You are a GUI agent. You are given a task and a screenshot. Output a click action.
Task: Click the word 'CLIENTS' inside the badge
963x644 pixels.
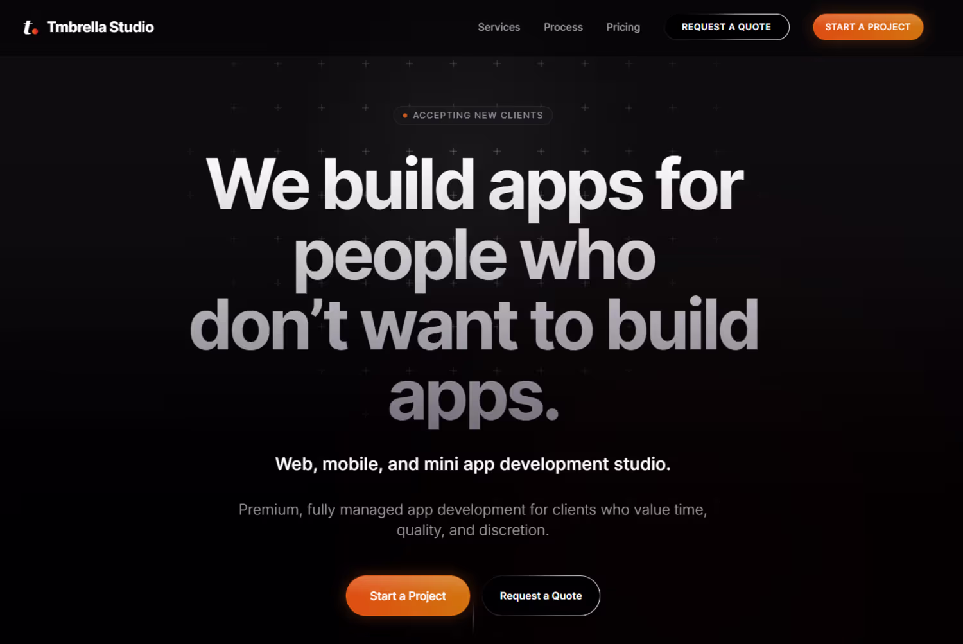[x=522, y=116]
